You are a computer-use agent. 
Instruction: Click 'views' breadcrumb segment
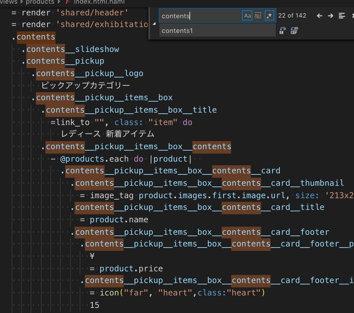tap(8, 2)
